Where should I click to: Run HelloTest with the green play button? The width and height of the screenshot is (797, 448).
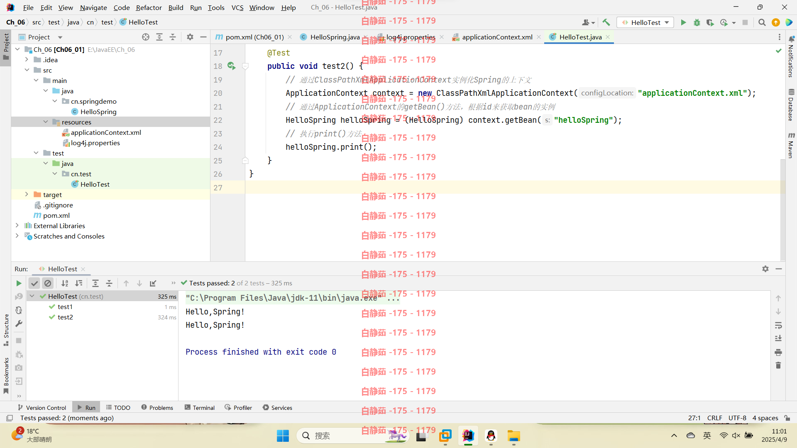(x=683, y=22)
